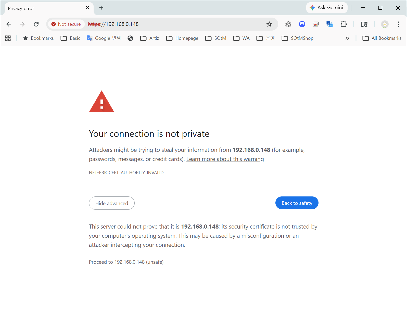Screen dimensions: 407x319
Task: Click the Back to safety button
Action: 297,203
